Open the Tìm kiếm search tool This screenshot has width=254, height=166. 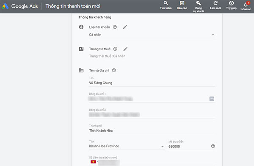(x=166, y=5)
